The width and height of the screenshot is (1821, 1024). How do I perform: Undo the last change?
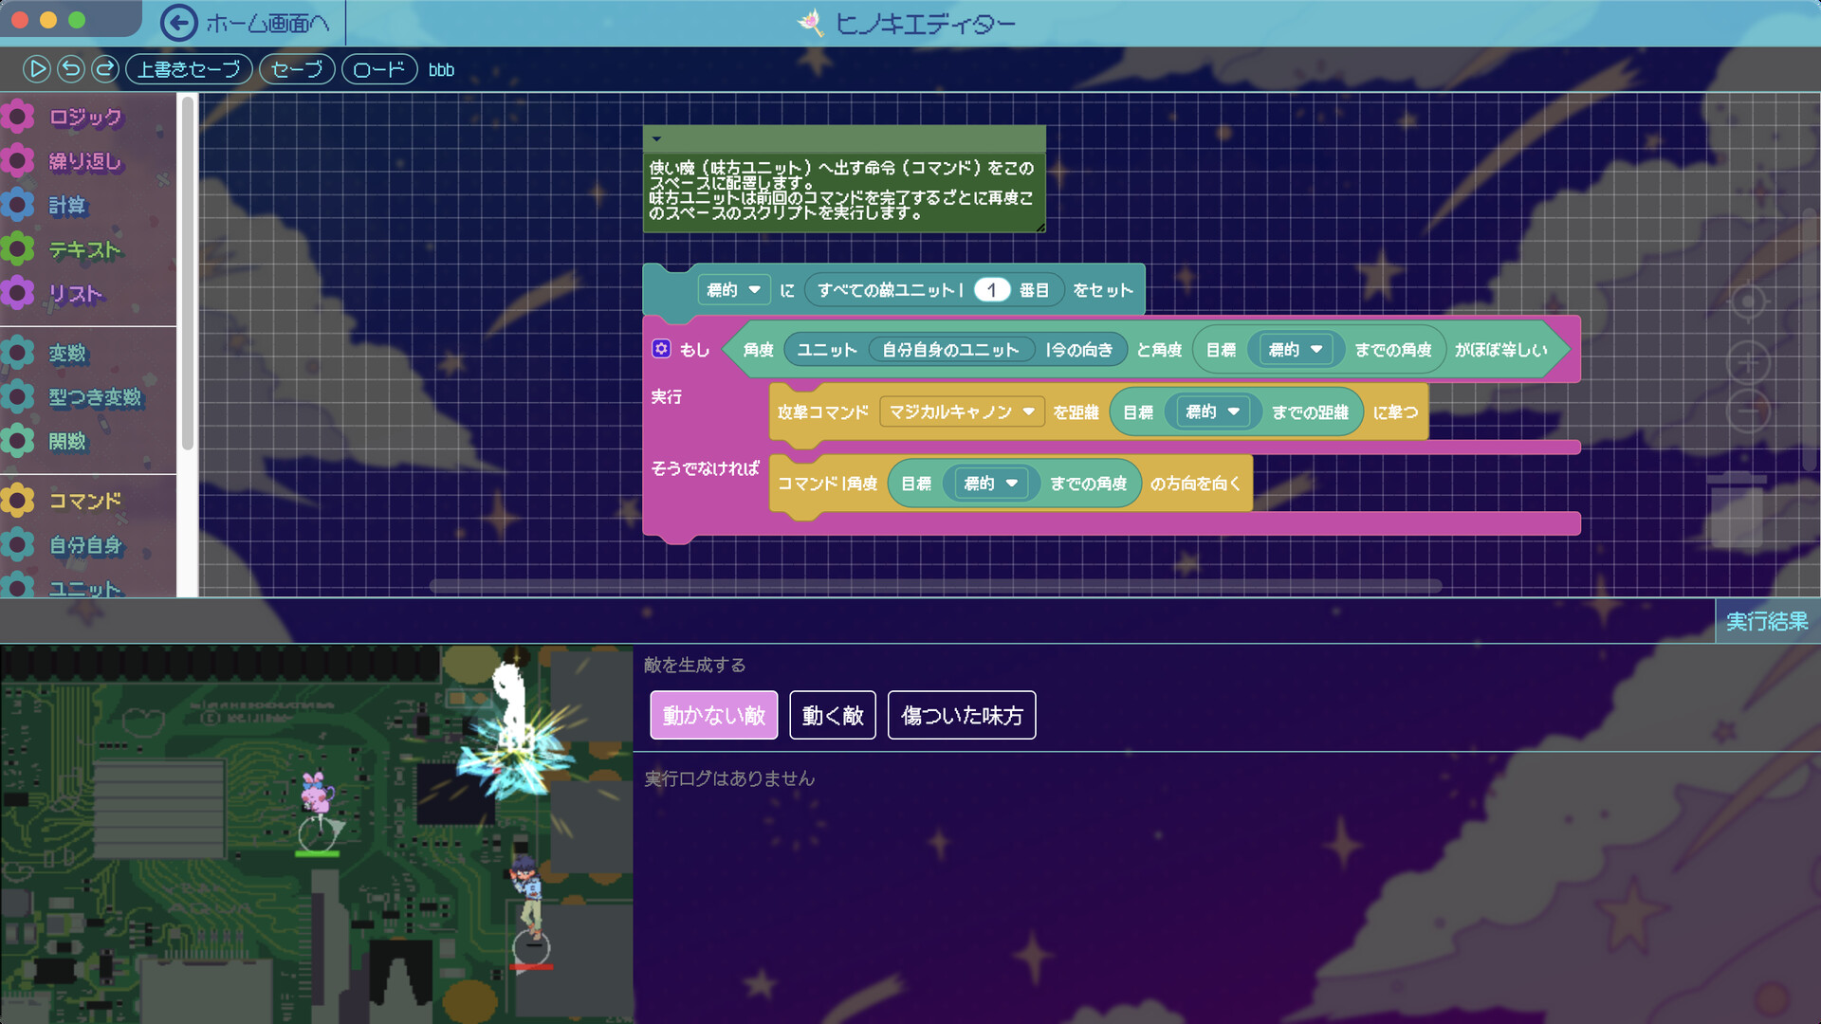(x=69, y=68)
